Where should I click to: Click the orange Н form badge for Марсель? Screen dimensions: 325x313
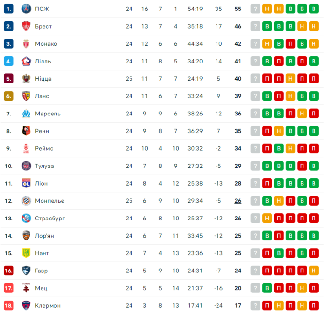tap(302, 114)
